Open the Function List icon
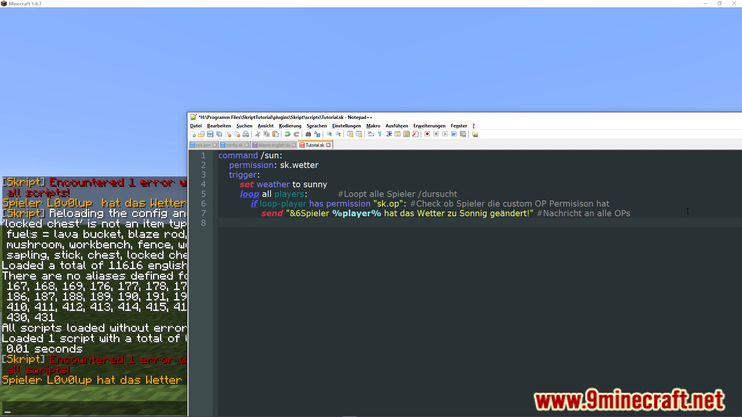The width and height of the screenshot is (742, 417). (415, 134)
